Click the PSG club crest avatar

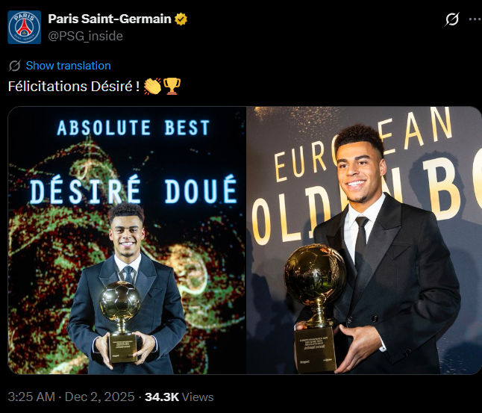(25, 27)
